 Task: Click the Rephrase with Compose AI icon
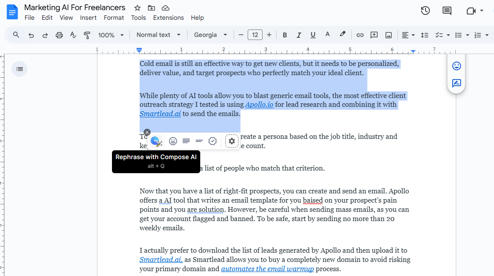pyautogui.click(x=155, y=141)
